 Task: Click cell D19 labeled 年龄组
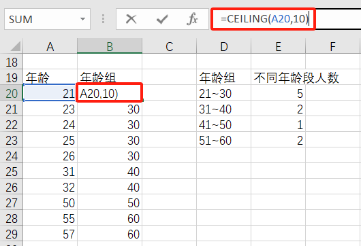click(x=224, y=77)
